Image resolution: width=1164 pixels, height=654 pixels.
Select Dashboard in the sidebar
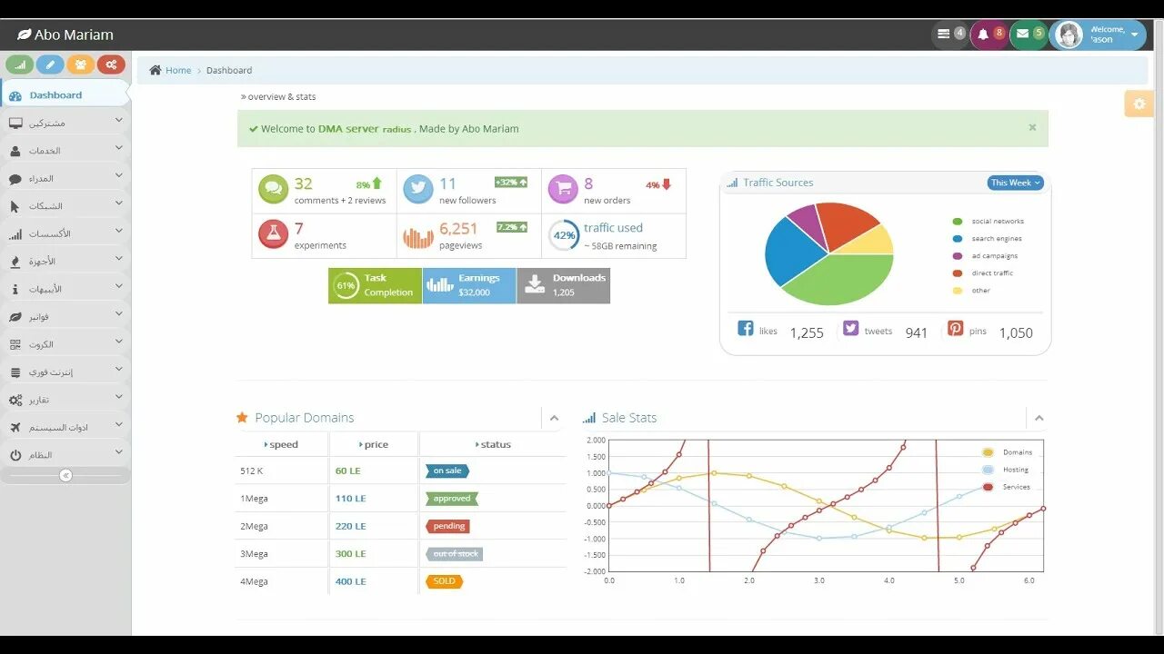[65, 94]
